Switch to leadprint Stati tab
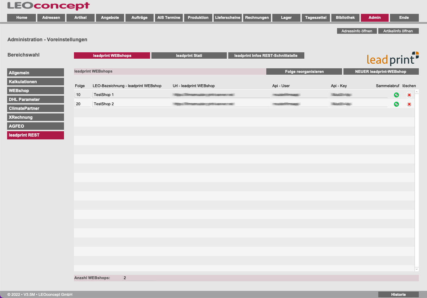Screen dimensions: 427x298 tap(189, 55)
